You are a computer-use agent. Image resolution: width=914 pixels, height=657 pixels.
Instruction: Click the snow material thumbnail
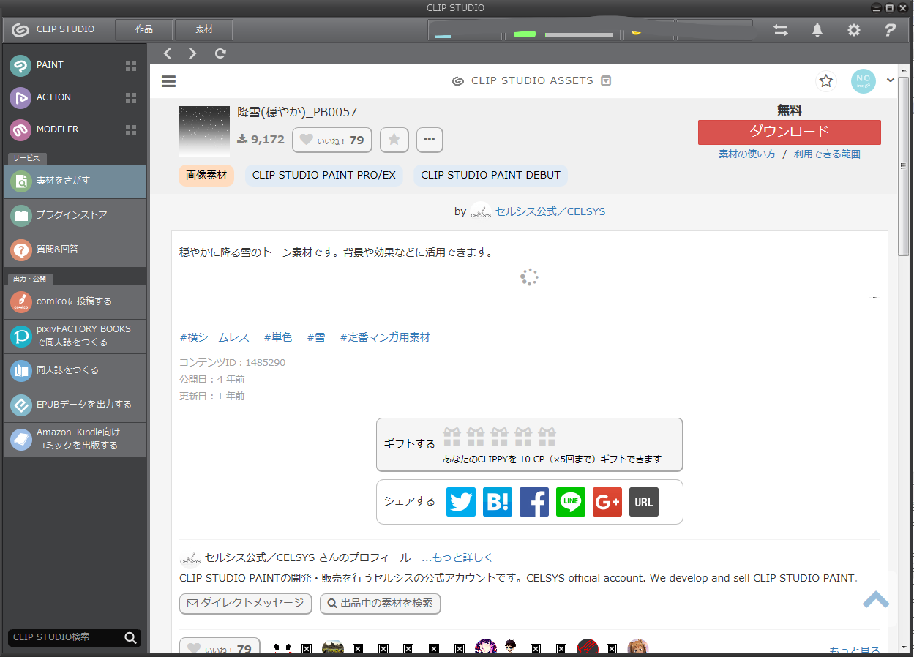[204, 131]
